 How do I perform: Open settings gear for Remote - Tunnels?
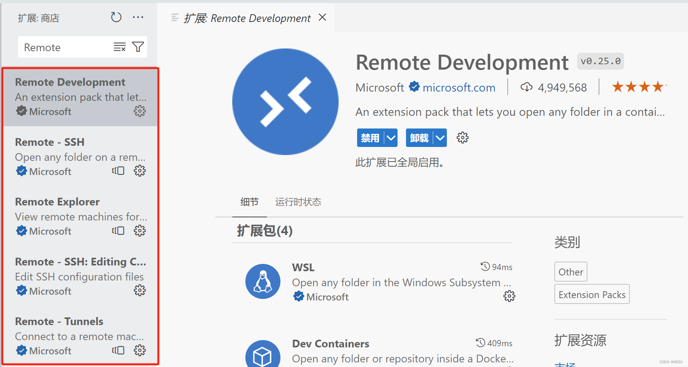[139, 350]
